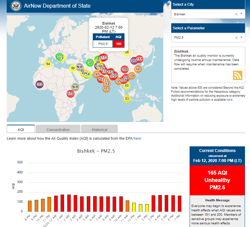The width and height of the screenshot is (250, 227).
Task: Clear the Bishkek city selection
Action: (x=236, y=14)
